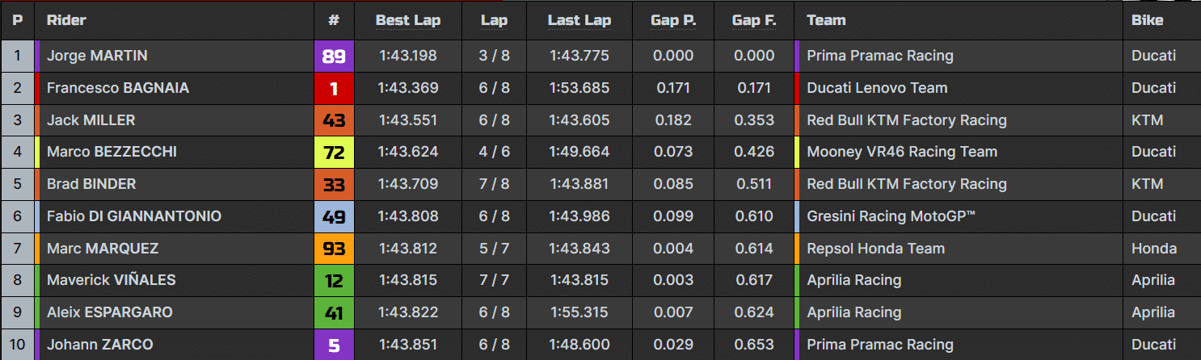Screen dimensions: 1201x360
Task: Click the red number 1 badge
Action: click(334, 88)
